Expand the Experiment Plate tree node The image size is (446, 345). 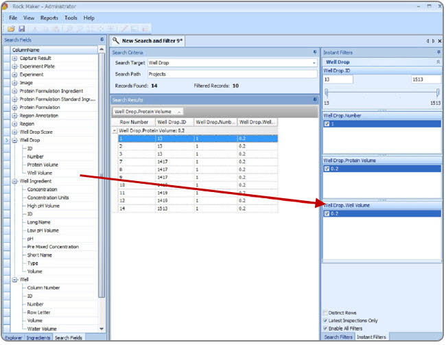pyautogui.click(x=15, y=67)
